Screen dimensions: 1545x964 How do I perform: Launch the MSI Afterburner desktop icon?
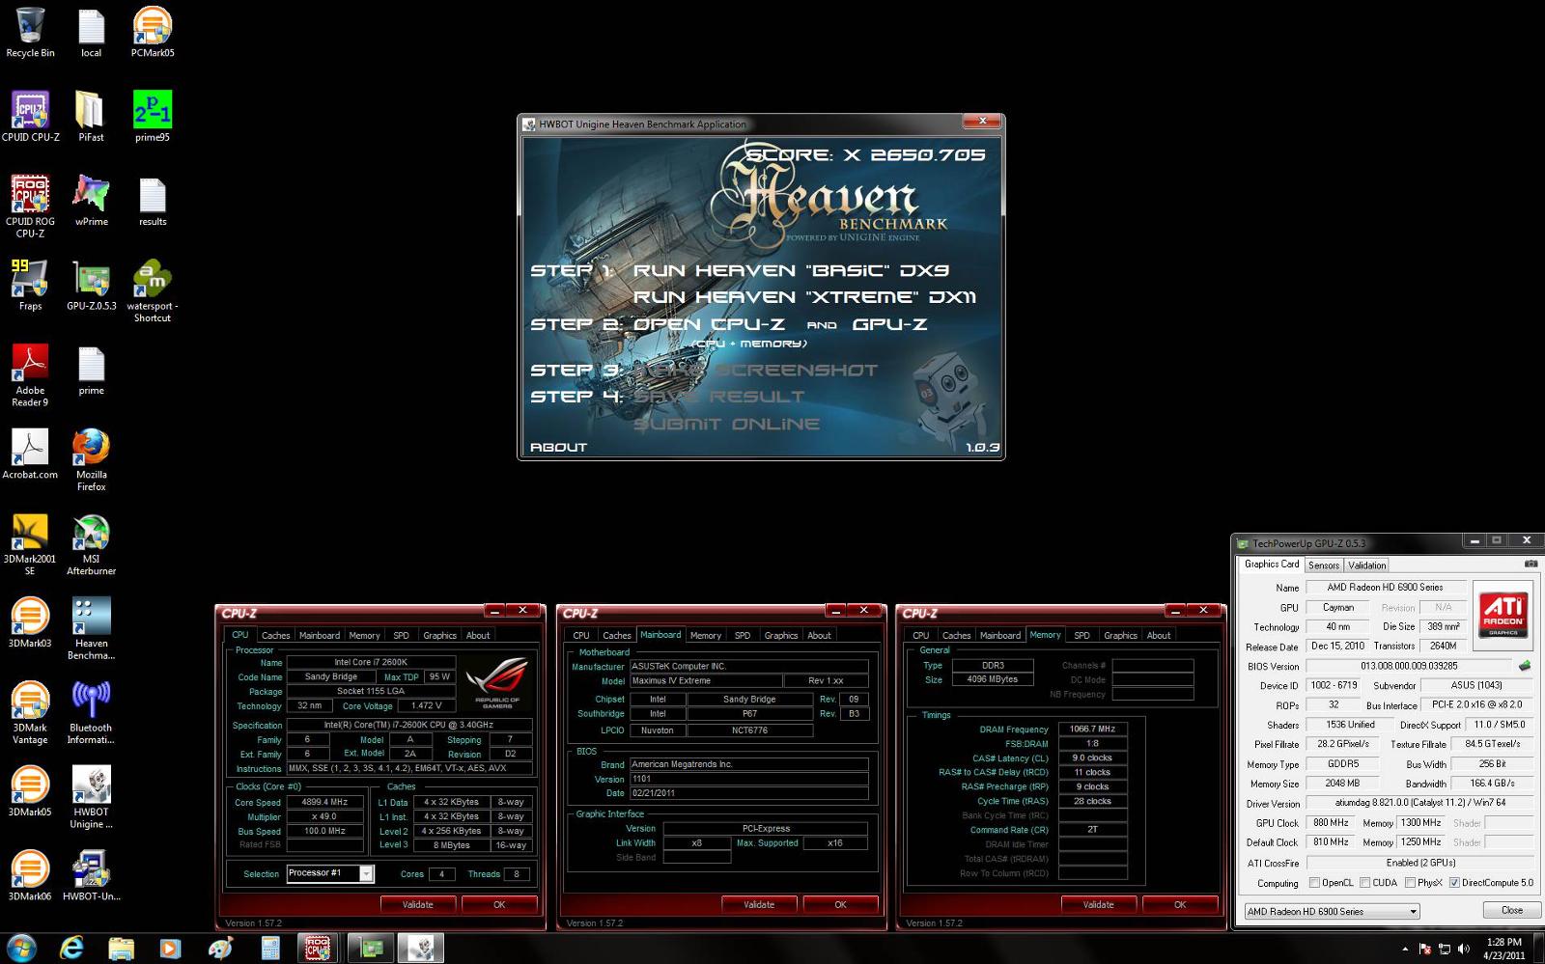[91, 543]
